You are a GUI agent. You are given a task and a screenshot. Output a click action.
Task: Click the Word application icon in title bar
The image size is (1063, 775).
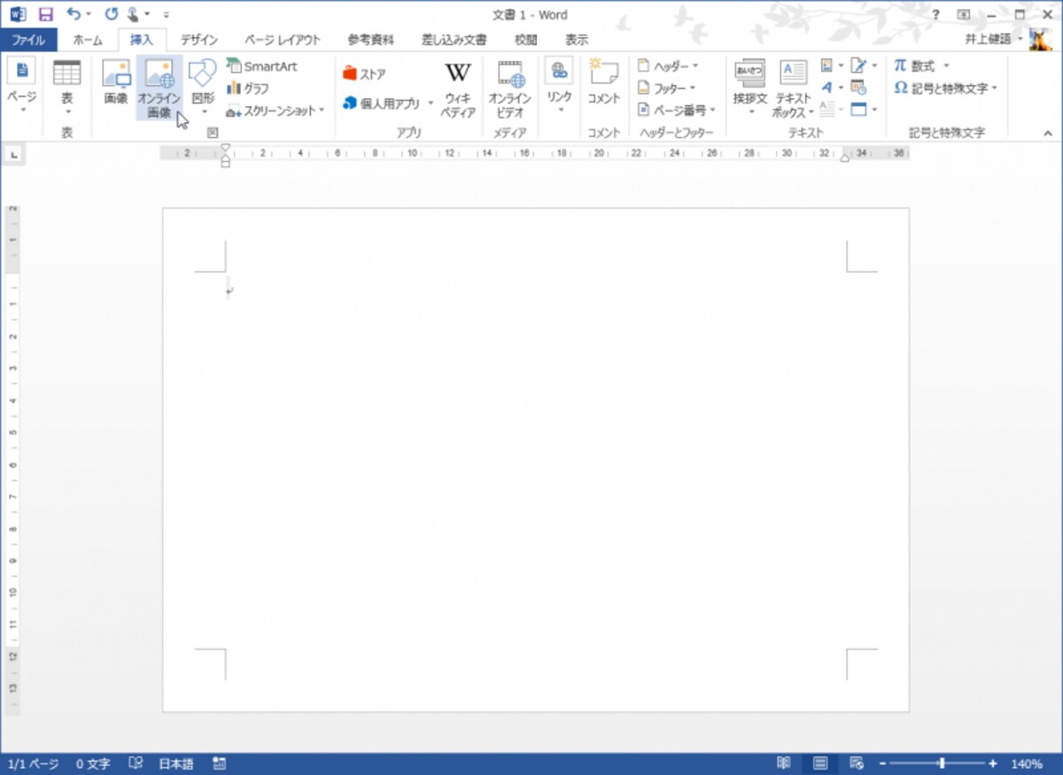pos(19,14)
